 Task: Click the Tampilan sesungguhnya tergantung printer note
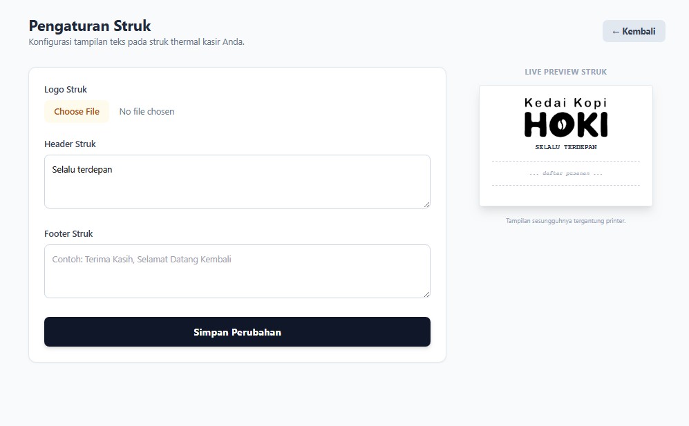pyautogui.click(x=565, y=221)
